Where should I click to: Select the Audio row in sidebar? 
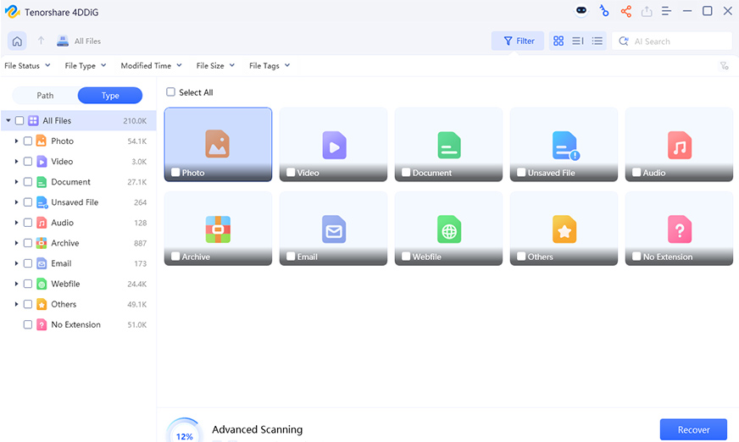[79, 223]
